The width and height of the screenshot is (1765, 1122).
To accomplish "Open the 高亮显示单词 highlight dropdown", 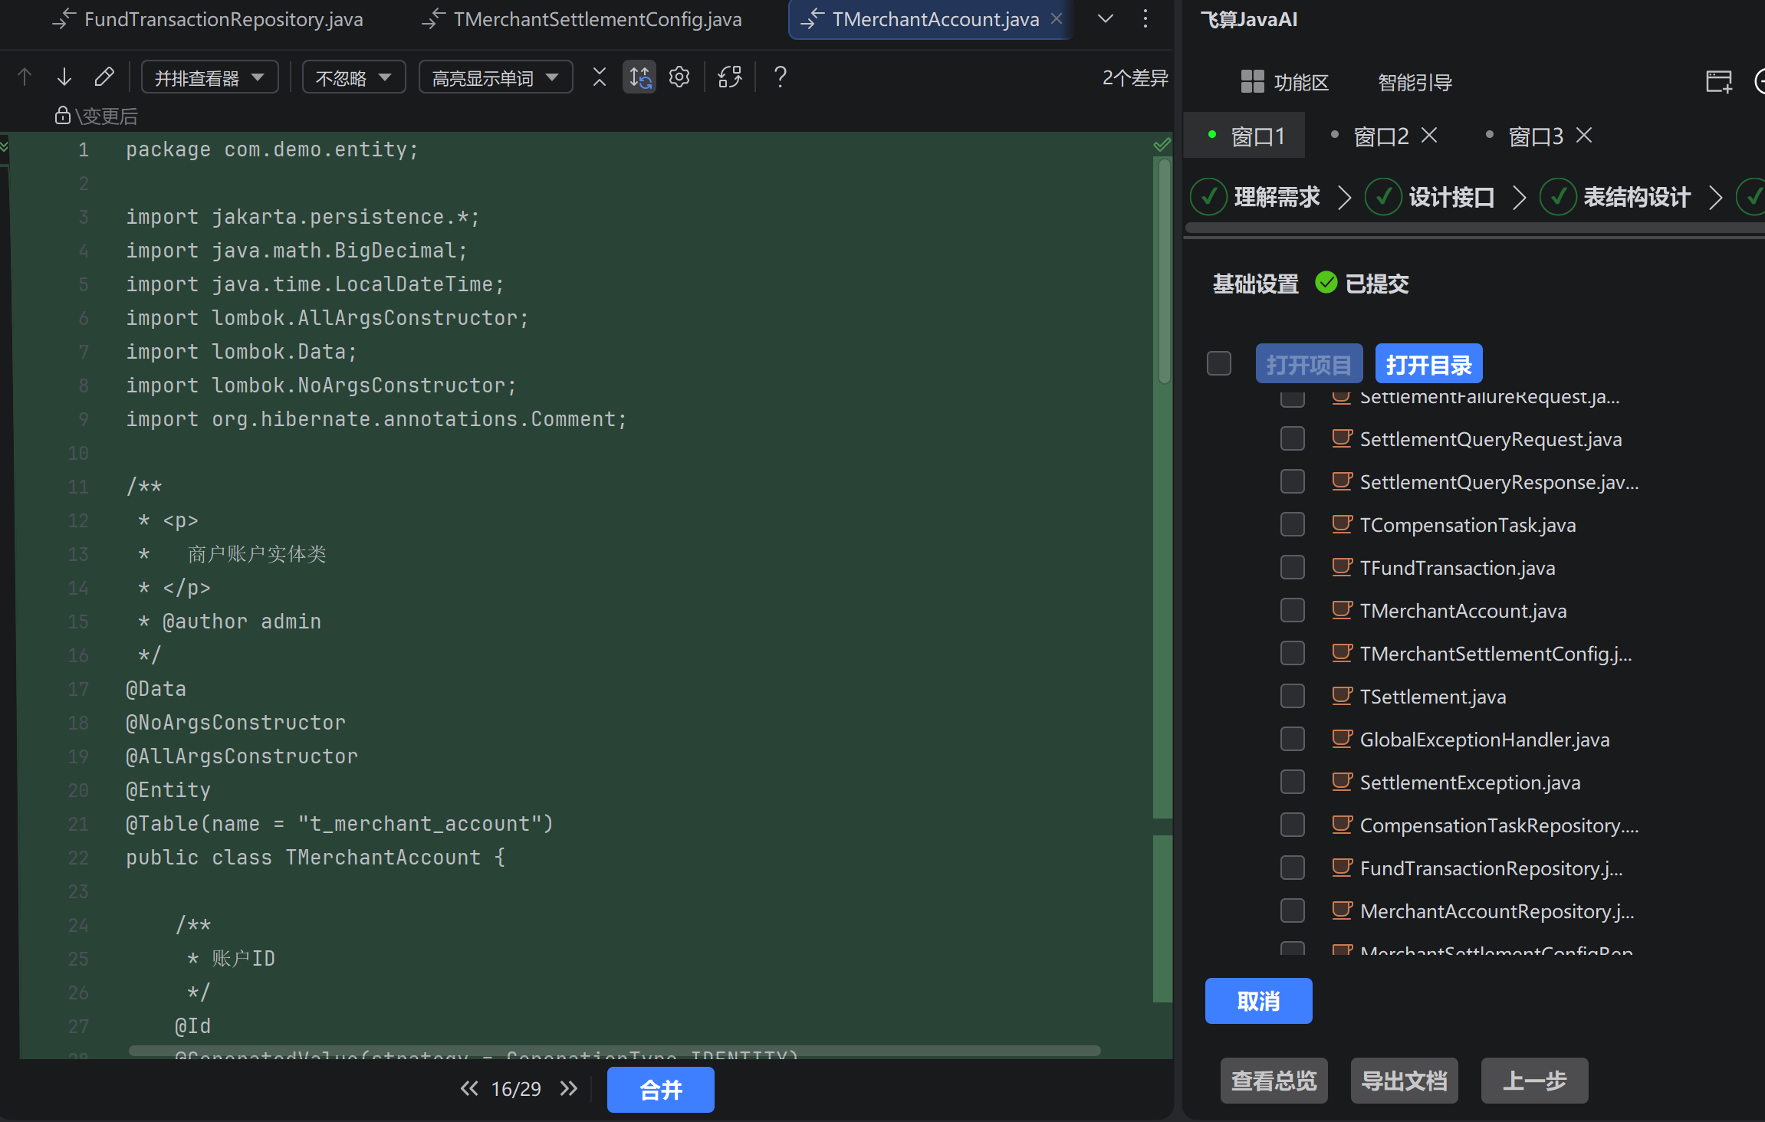I will 496,77.
